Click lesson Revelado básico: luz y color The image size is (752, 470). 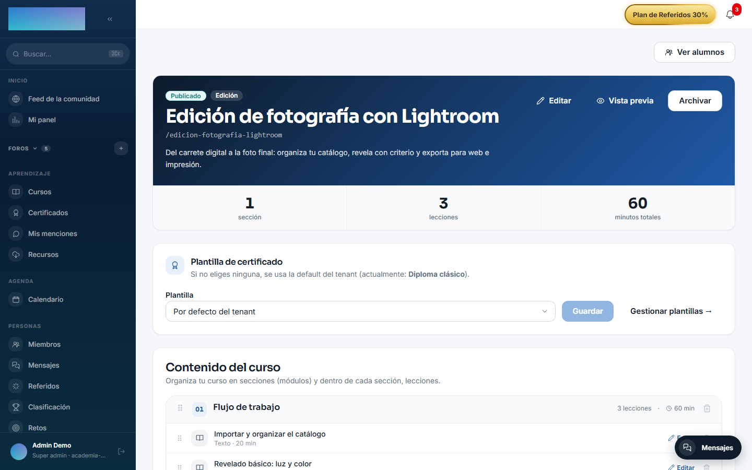pos(263,464)
